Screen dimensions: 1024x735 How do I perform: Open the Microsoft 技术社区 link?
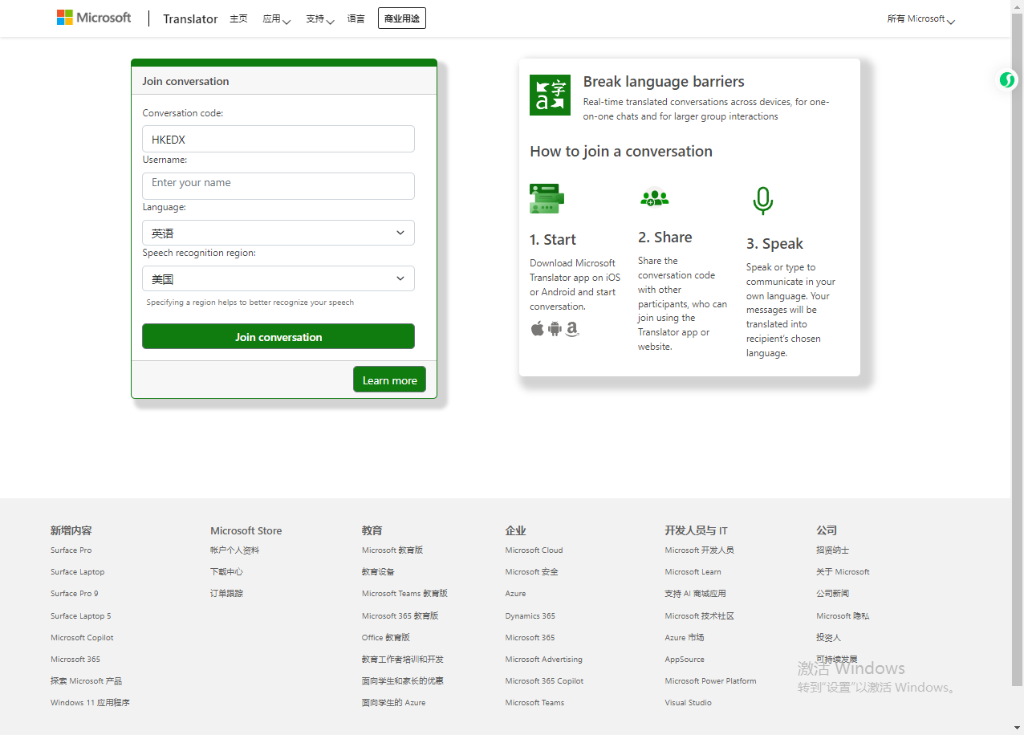699,616
